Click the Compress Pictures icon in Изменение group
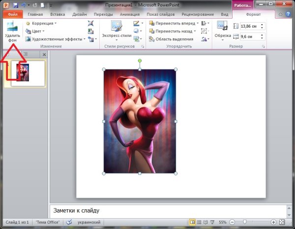Screen dimensions: 295x229 point(91,23)
